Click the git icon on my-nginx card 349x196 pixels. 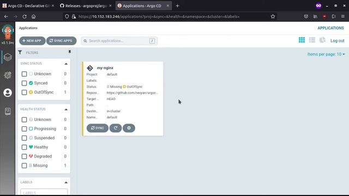point(90,68)
